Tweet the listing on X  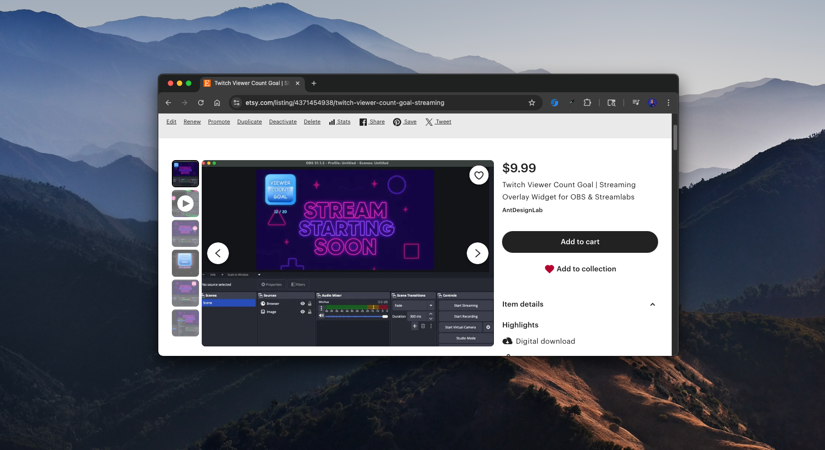point(438,122)
